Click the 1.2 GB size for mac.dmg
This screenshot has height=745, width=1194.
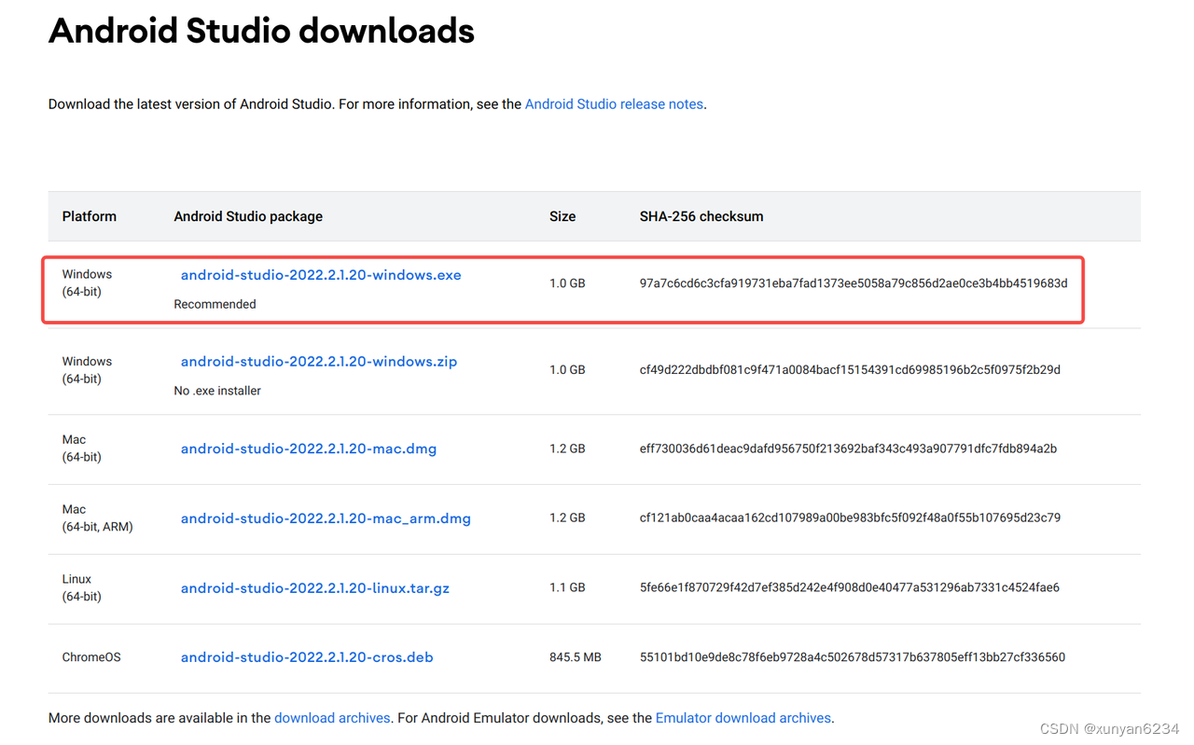pyautogui.click(x=567, y=448)
